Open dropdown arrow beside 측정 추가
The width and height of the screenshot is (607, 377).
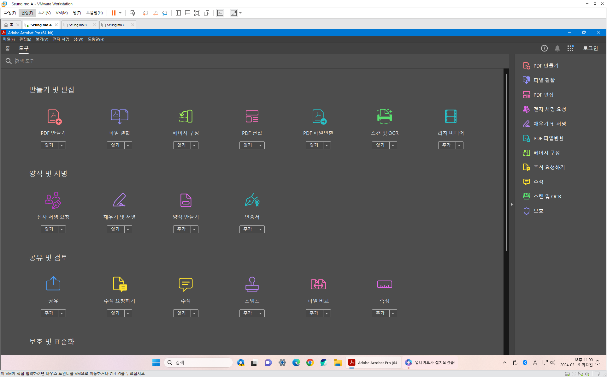pyautogui.click(x=393, y=313)
